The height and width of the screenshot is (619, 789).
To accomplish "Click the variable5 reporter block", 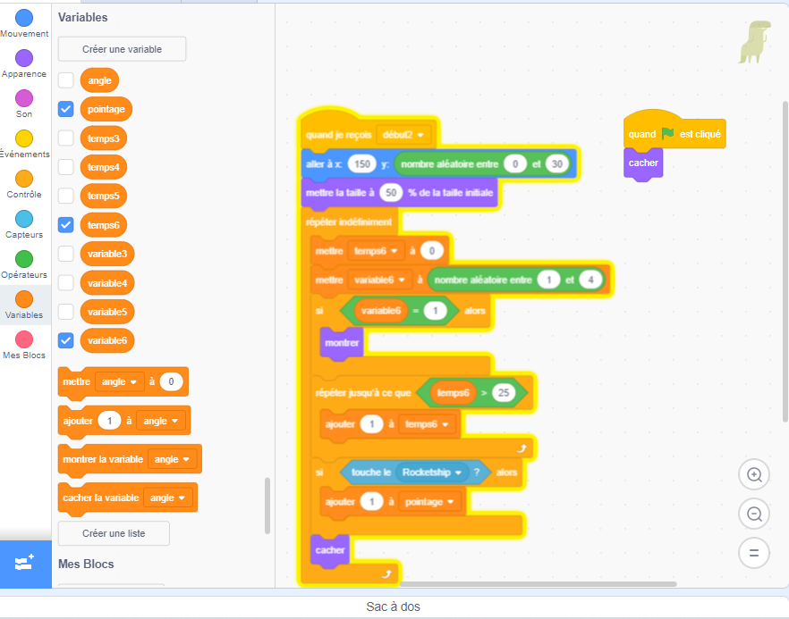I will (x=107, y=312).
